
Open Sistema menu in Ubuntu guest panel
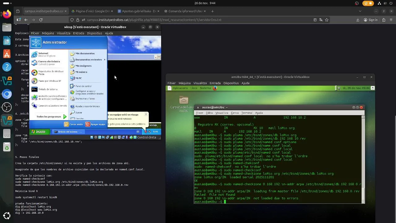point(205,88)
